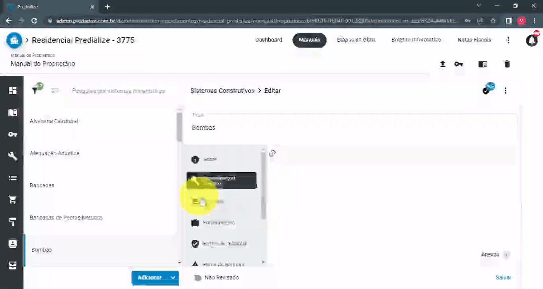
Task: Open editor three-dot options menu
Action: 505,91
